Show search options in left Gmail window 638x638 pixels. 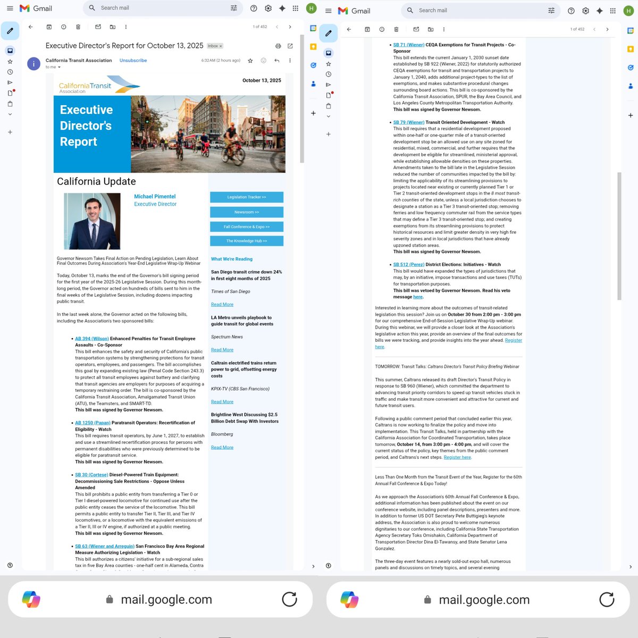(x=233, y=8)
